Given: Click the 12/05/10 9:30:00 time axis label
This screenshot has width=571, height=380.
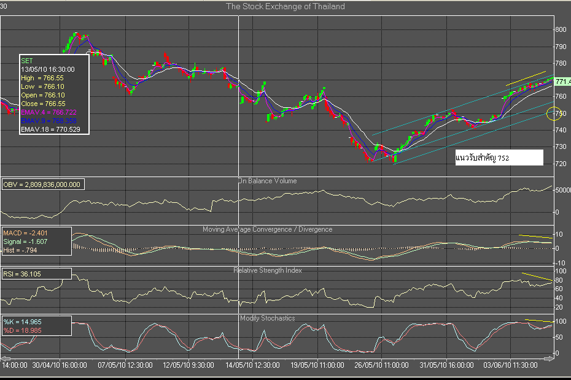Looking at the screenshot, I should 188,365.
